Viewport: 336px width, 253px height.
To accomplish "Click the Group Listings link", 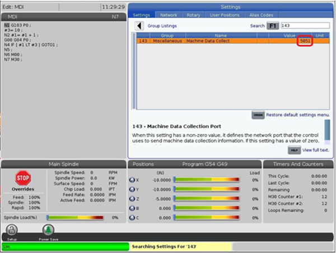I will pyautogui.click(x=162, y=26).
